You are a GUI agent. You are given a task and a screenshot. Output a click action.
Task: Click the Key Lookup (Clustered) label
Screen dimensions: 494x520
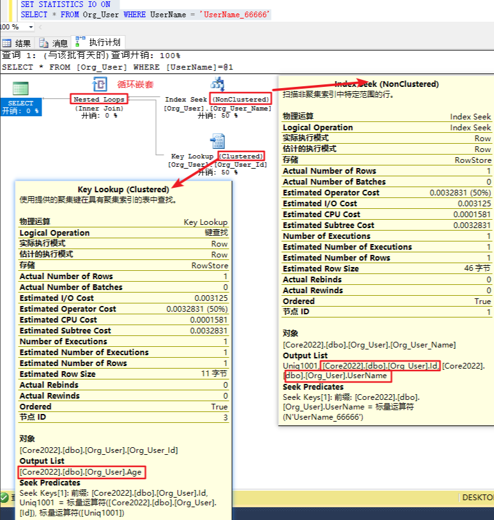[x=217, y=156]
